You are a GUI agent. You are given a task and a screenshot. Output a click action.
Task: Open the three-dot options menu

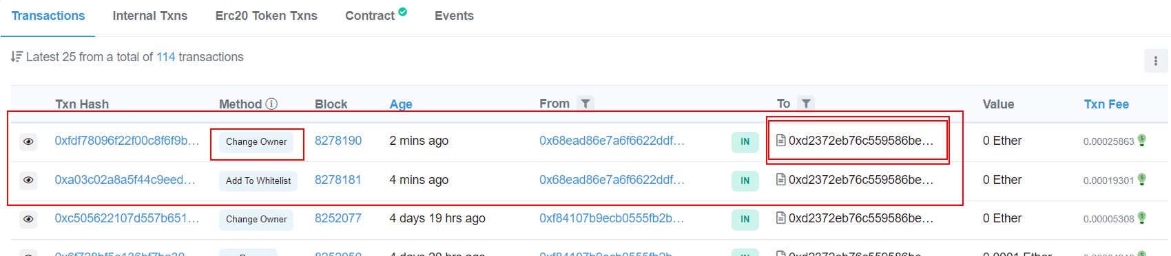[1156, 61]
